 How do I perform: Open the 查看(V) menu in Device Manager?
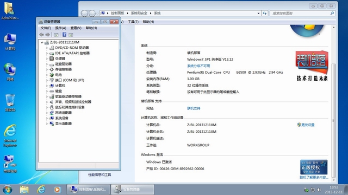click(x=76, y=28)
